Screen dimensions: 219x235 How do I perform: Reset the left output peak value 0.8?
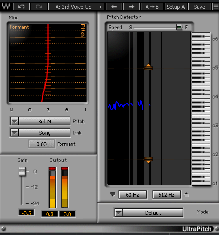pos(50,214)
